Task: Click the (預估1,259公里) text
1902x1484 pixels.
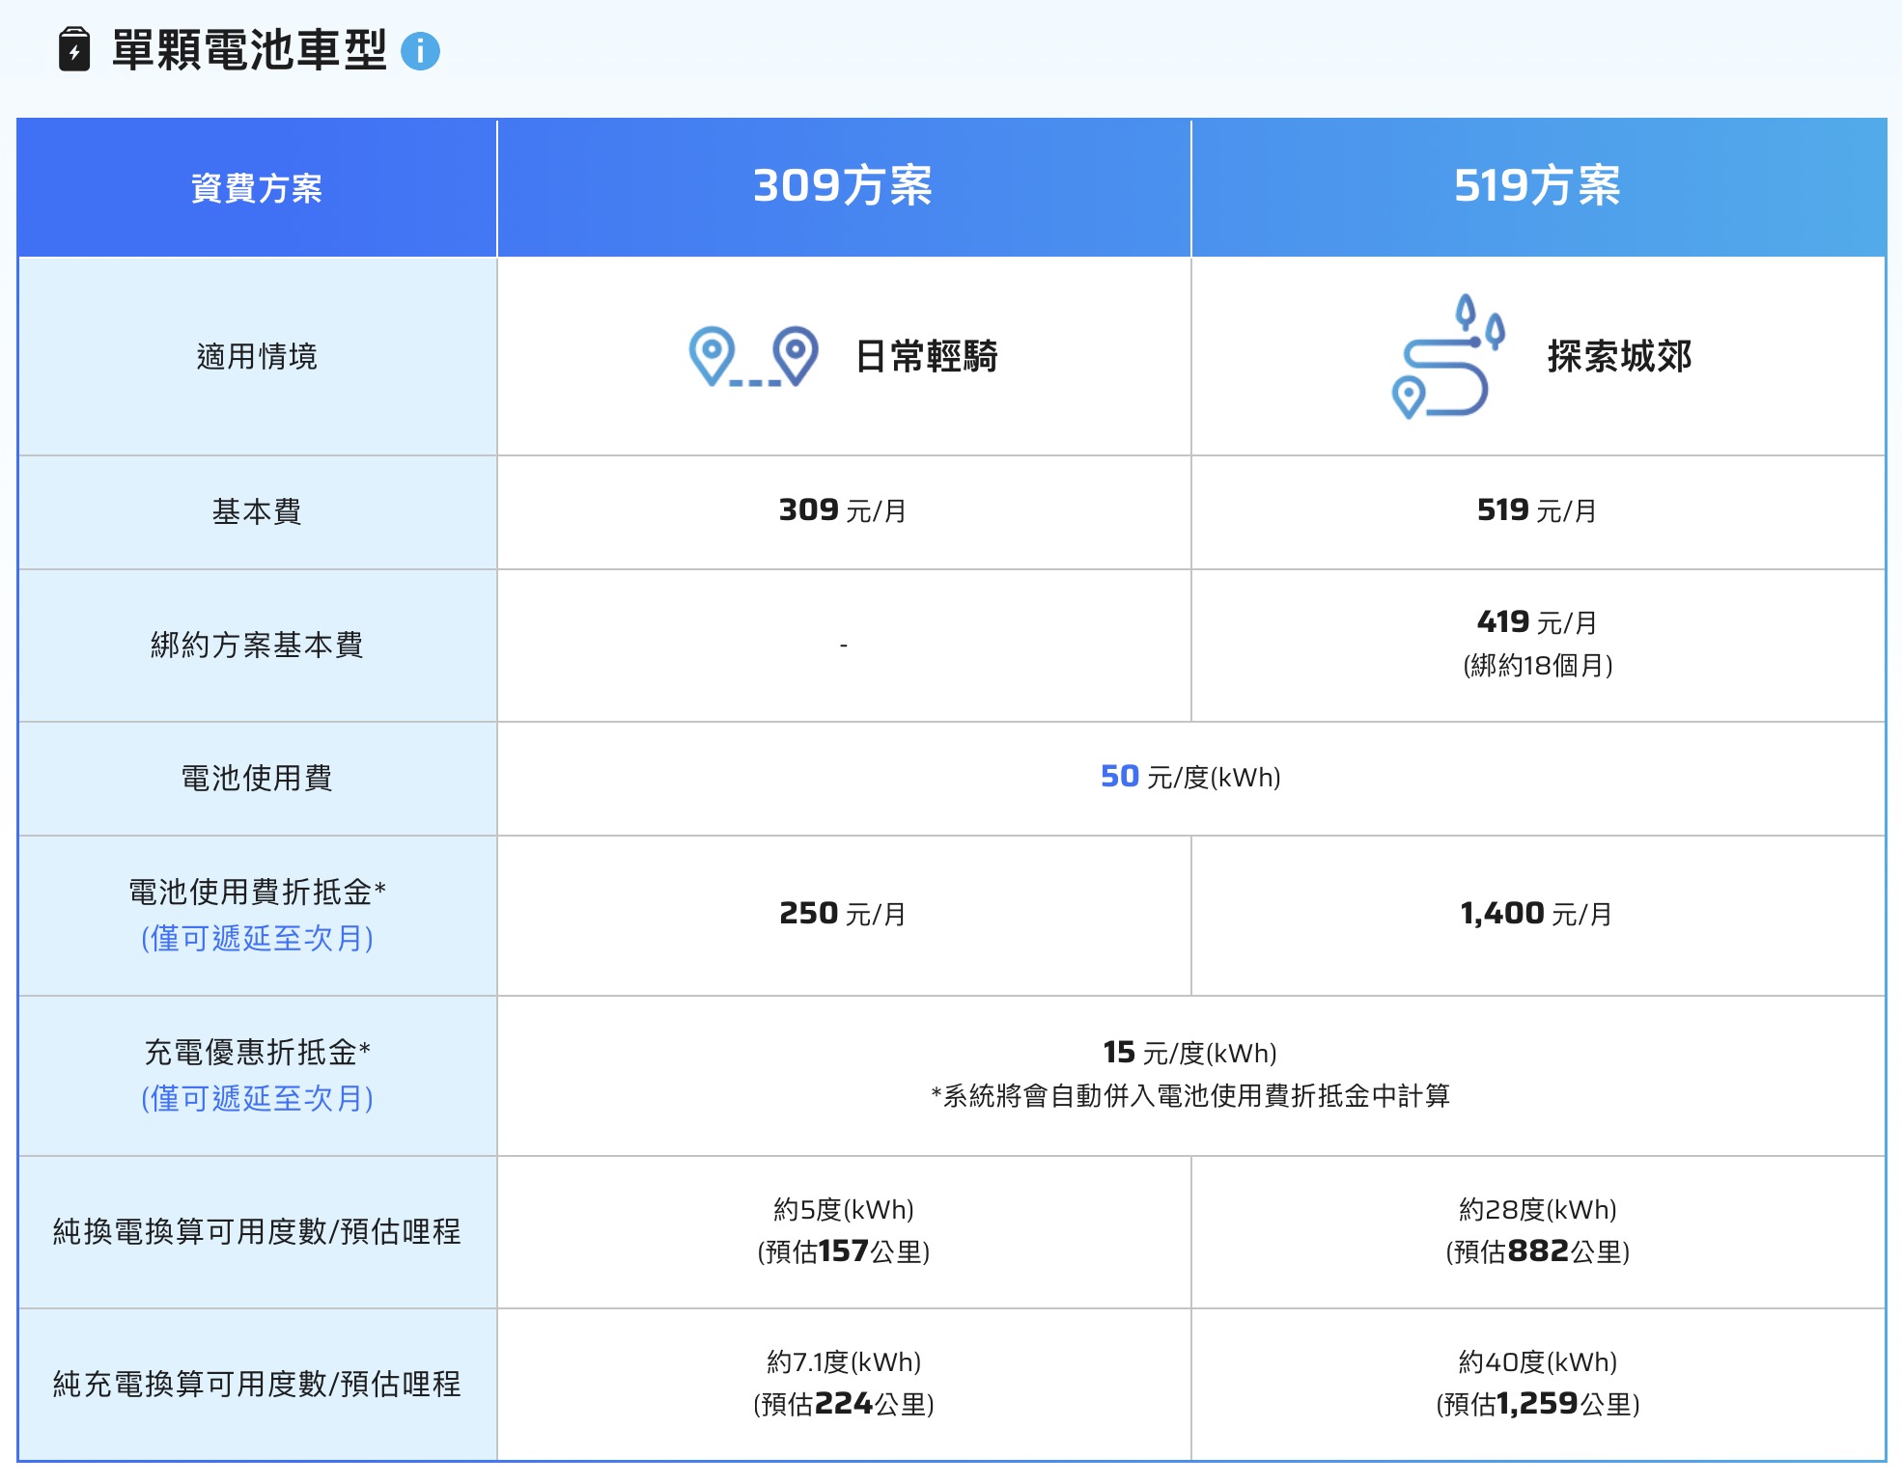Action: tap(1538, 1405)
